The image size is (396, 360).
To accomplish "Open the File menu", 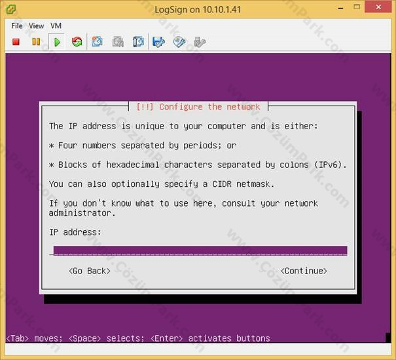I will [17, 26].
